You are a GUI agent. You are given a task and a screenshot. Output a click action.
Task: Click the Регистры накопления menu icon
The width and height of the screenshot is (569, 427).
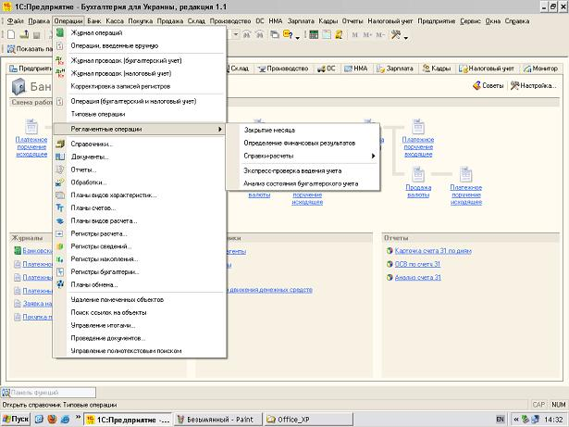pos(60,259)
